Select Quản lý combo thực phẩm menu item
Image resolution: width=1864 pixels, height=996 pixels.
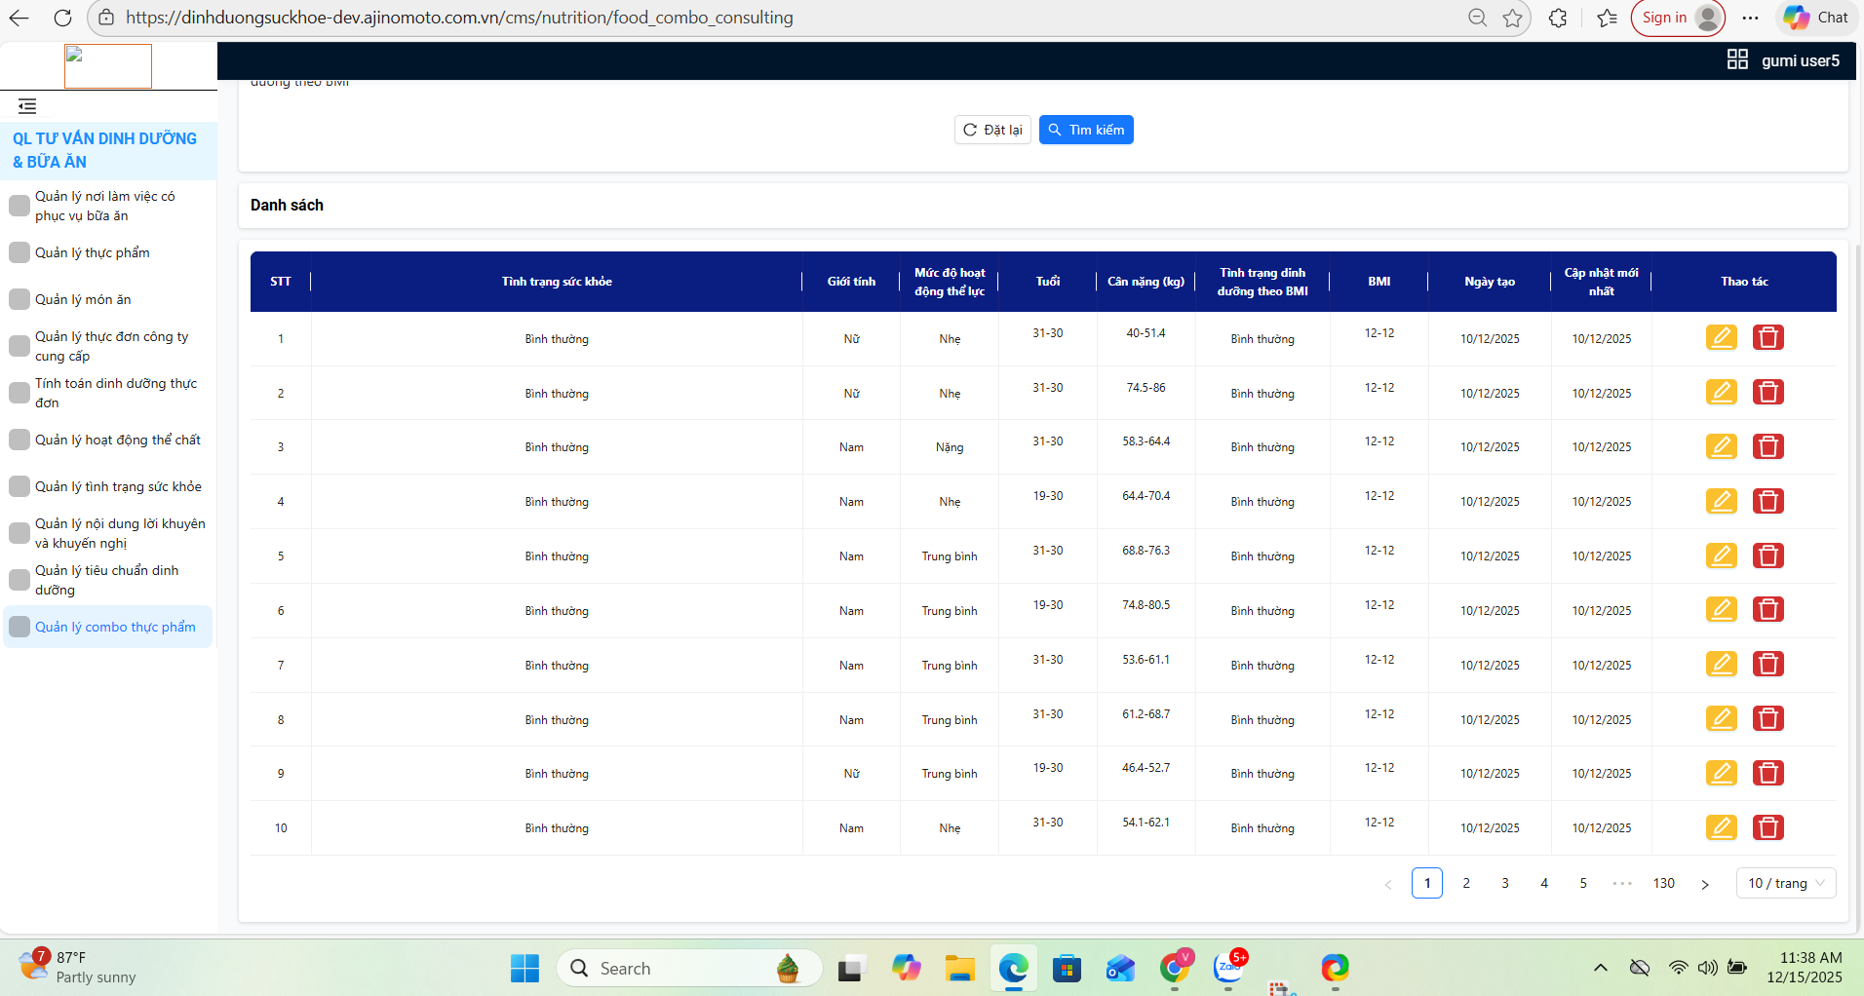pyautogui.click(x=108, y=627)
